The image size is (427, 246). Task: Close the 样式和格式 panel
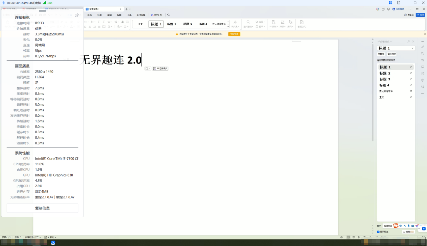413,42
